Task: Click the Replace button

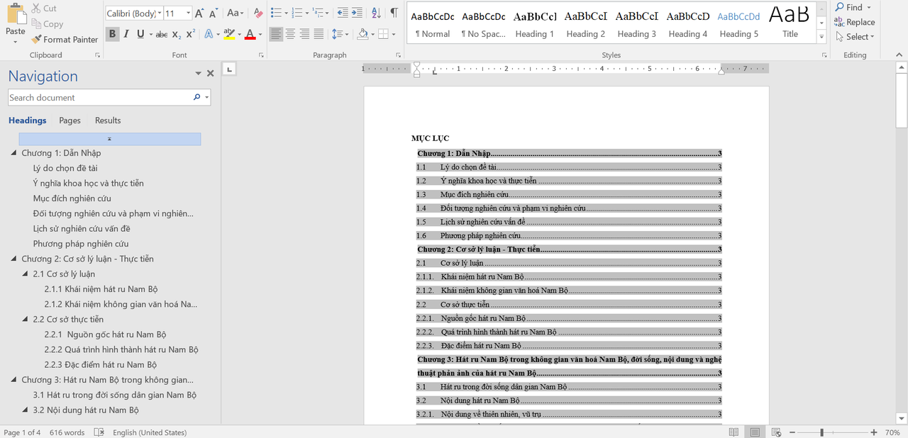Action: pyautogui.click(x=855, y=23)
